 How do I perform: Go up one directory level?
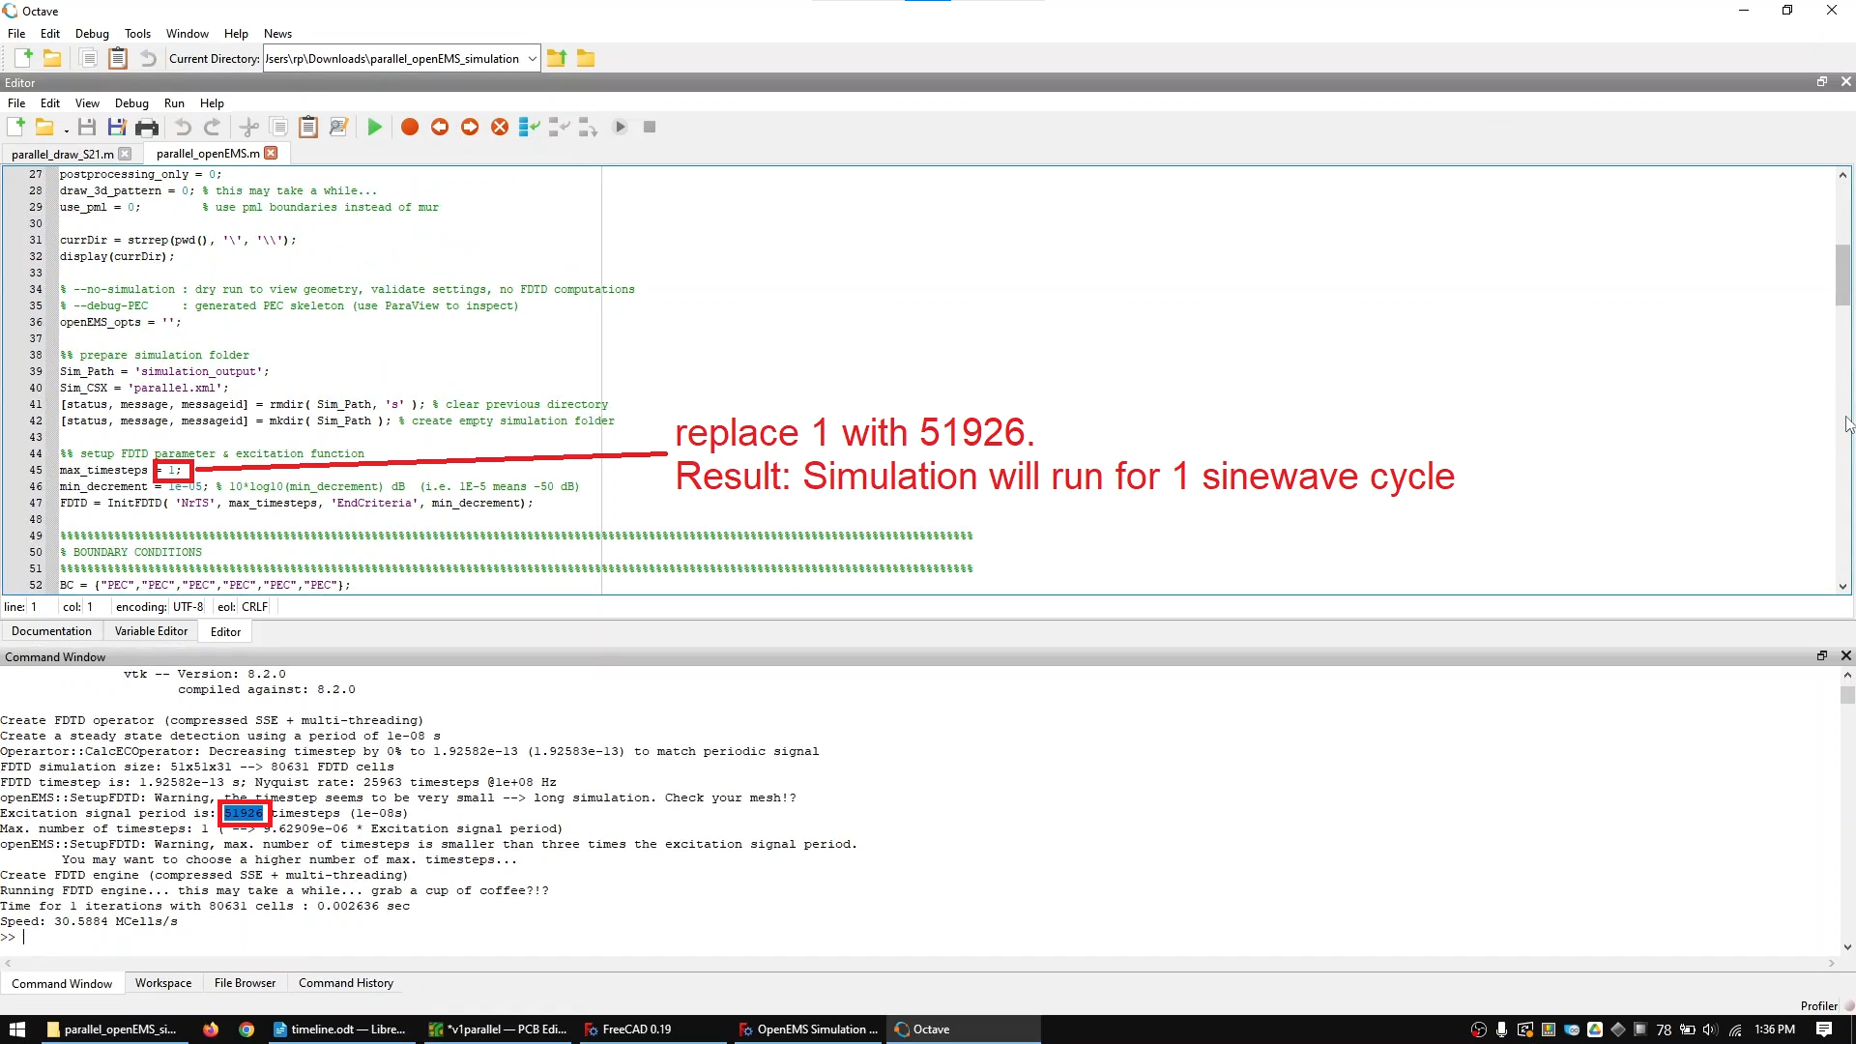pyautogui.click(x=557, y=58)
